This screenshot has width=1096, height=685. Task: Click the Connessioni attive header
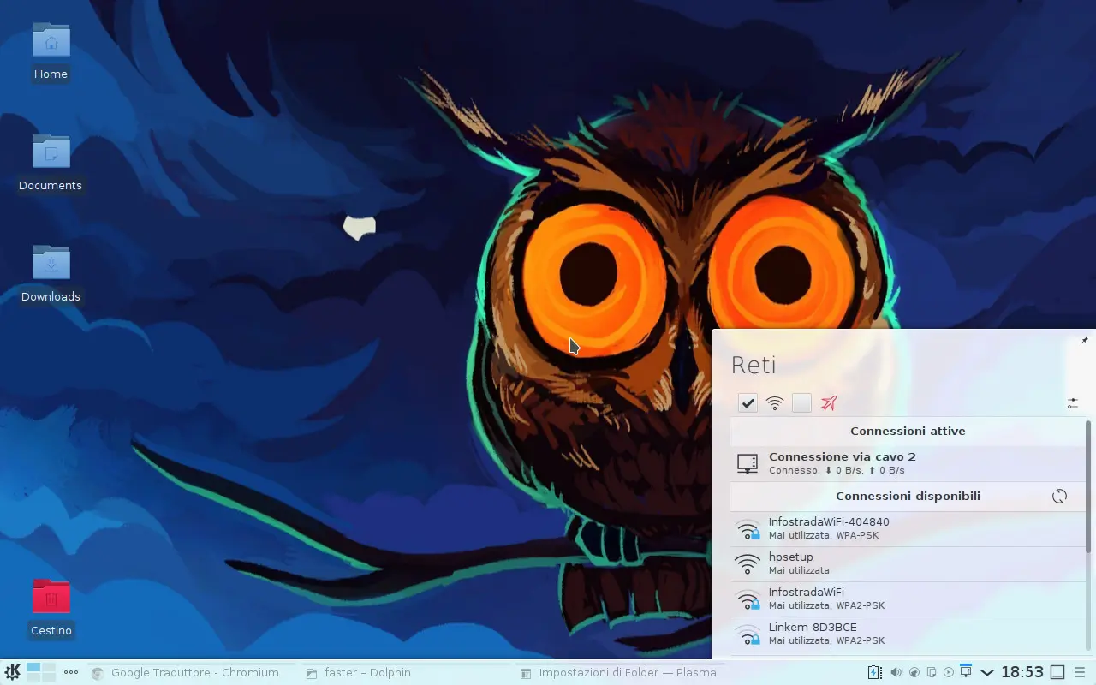tap(908, 432)
